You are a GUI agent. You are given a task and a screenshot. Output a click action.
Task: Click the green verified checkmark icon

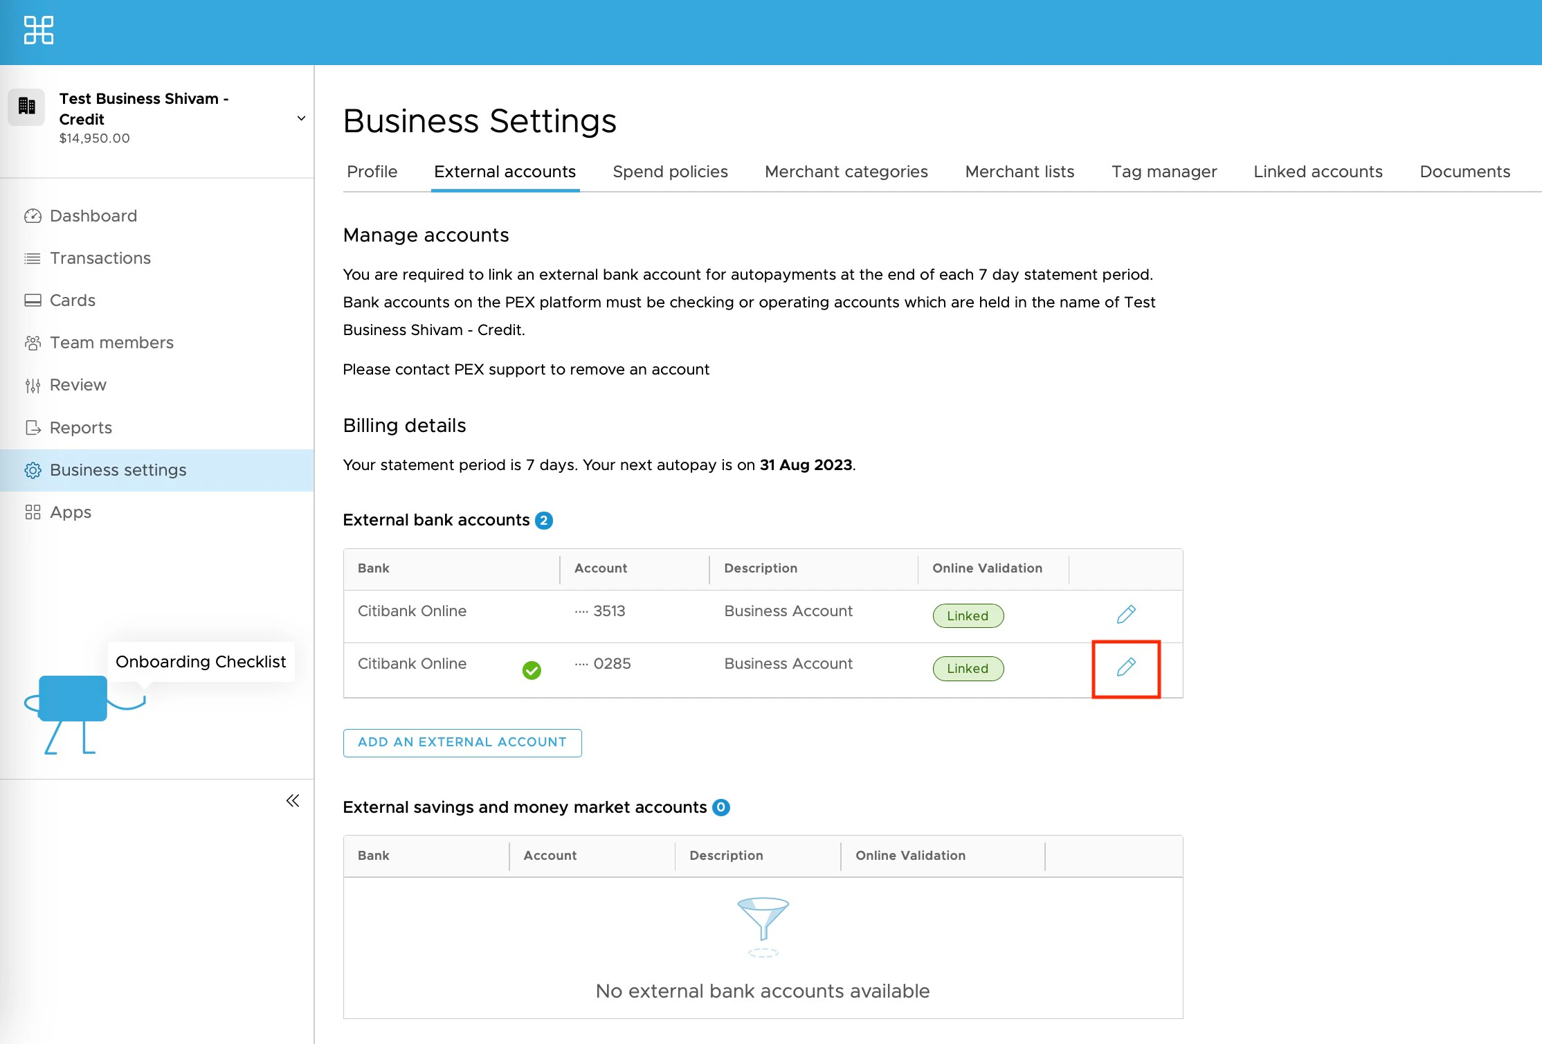[x=532, y=670]
